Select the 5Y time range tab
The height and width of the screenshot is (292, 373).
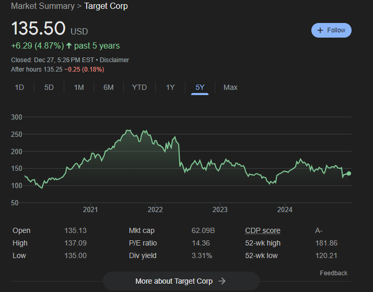click(200, 87)
